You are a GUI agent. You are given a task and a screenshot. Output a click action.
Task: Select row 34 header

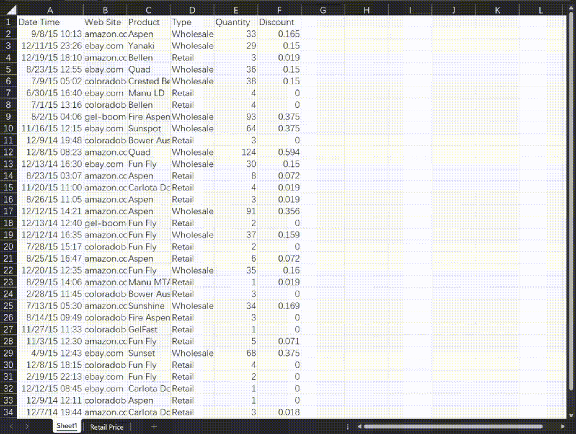[x=9, y=412]
